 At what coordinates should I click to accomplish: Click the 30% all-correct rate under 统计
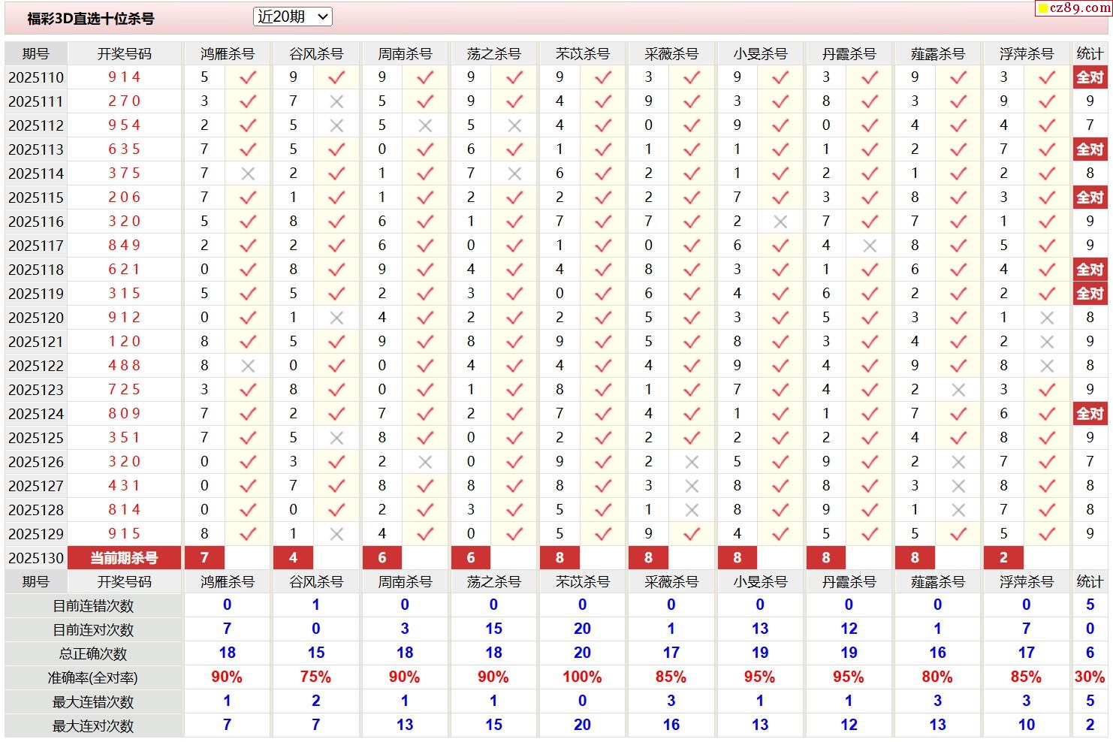(1090, 677)
